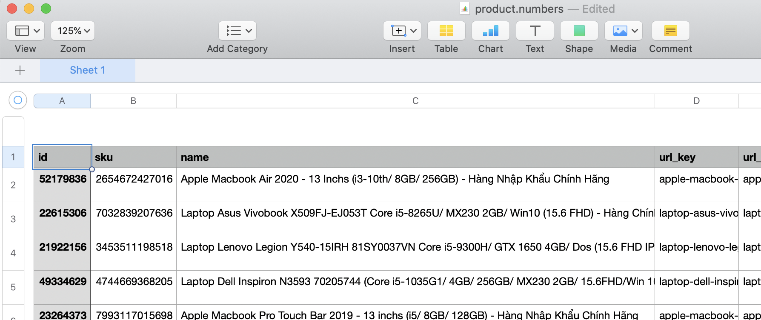Insert a Chart
The height and width of the screenshot is (320, 761).
coord(491,31)
